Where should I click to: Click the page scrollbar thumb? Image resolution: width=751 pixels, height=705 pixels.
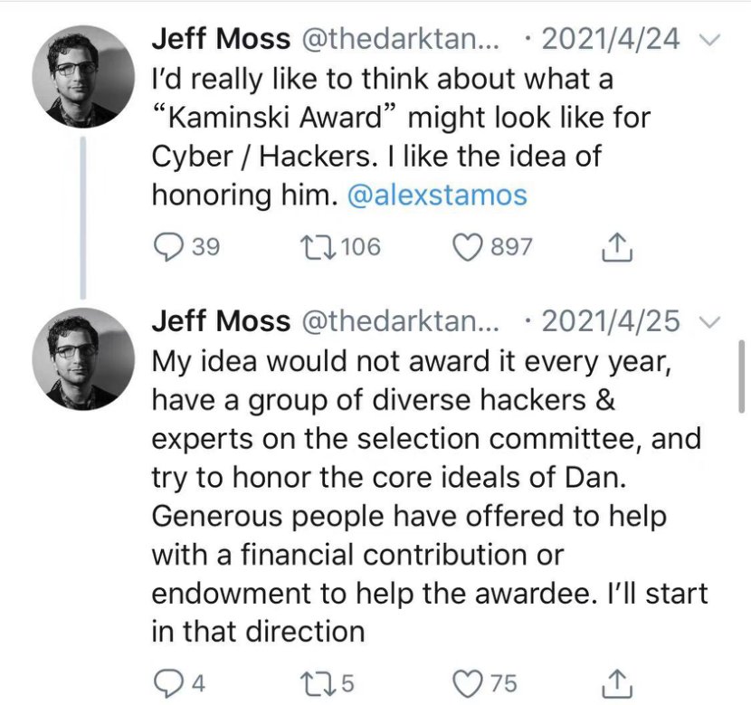[741, 375]
